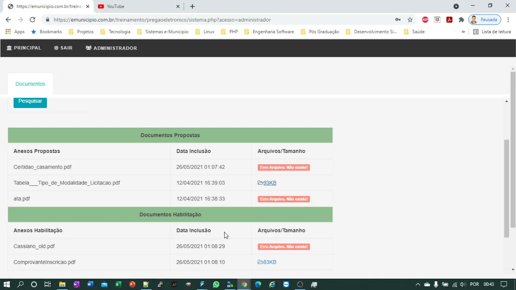Click the inner panel scroll-down arrow
Viewport: 516px width, 290px height.
point(507,269)
